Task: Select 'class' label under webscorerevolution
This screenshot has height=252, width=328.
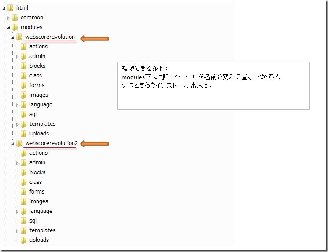Action: pos(36,76)
